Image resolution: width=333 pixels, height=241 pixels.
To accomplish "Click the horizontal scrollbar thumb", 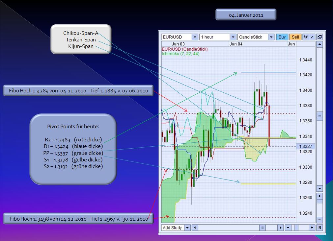I will [262, 228].
